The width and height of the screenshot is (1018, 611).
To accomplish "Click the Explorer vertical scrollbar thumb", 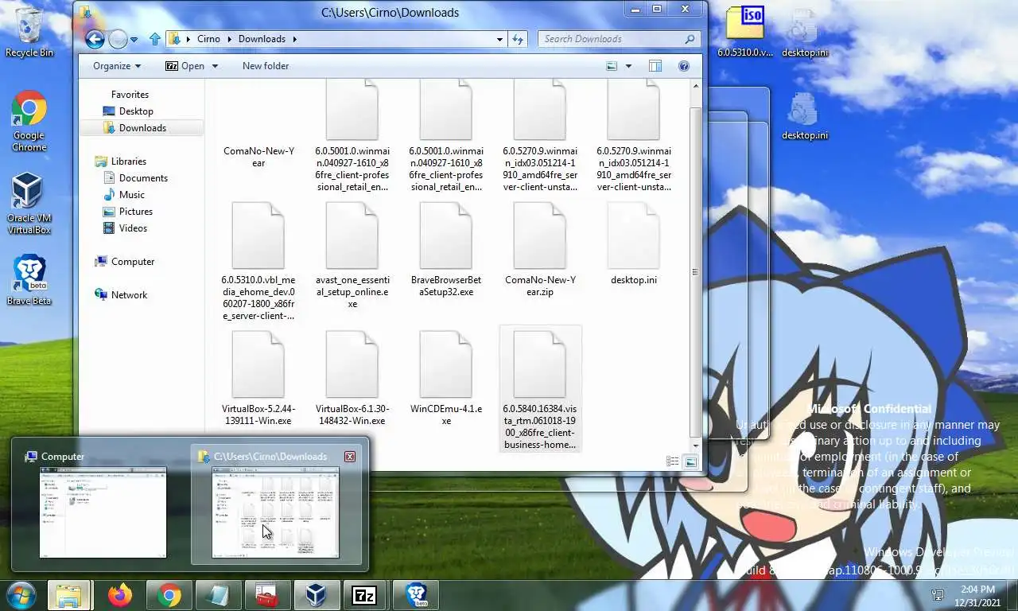I will 695,271.
